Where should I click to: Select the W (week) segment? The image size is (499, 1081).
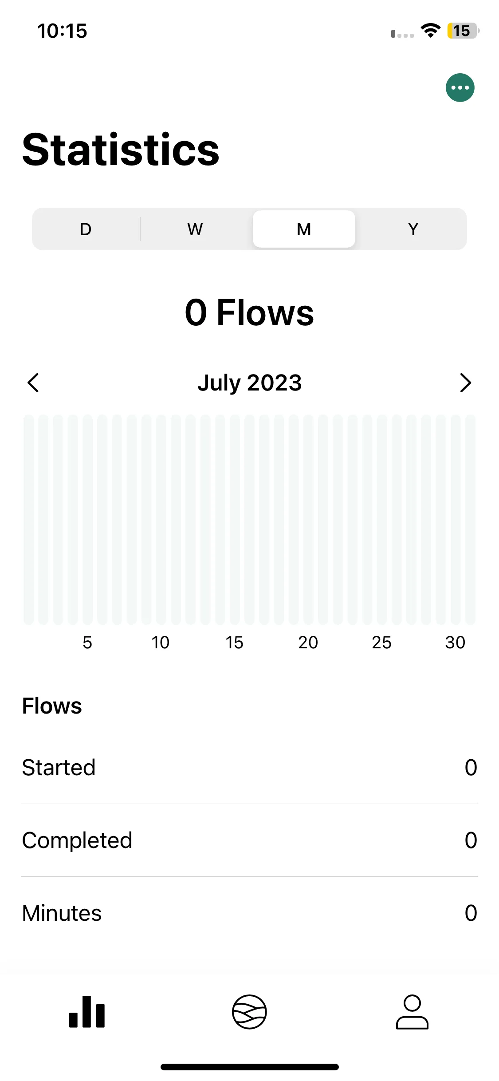(x=195, y=229)
